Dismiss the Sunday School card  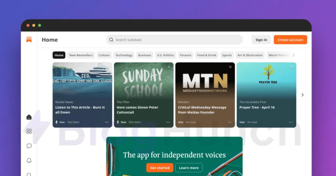[x=169, y=67]
